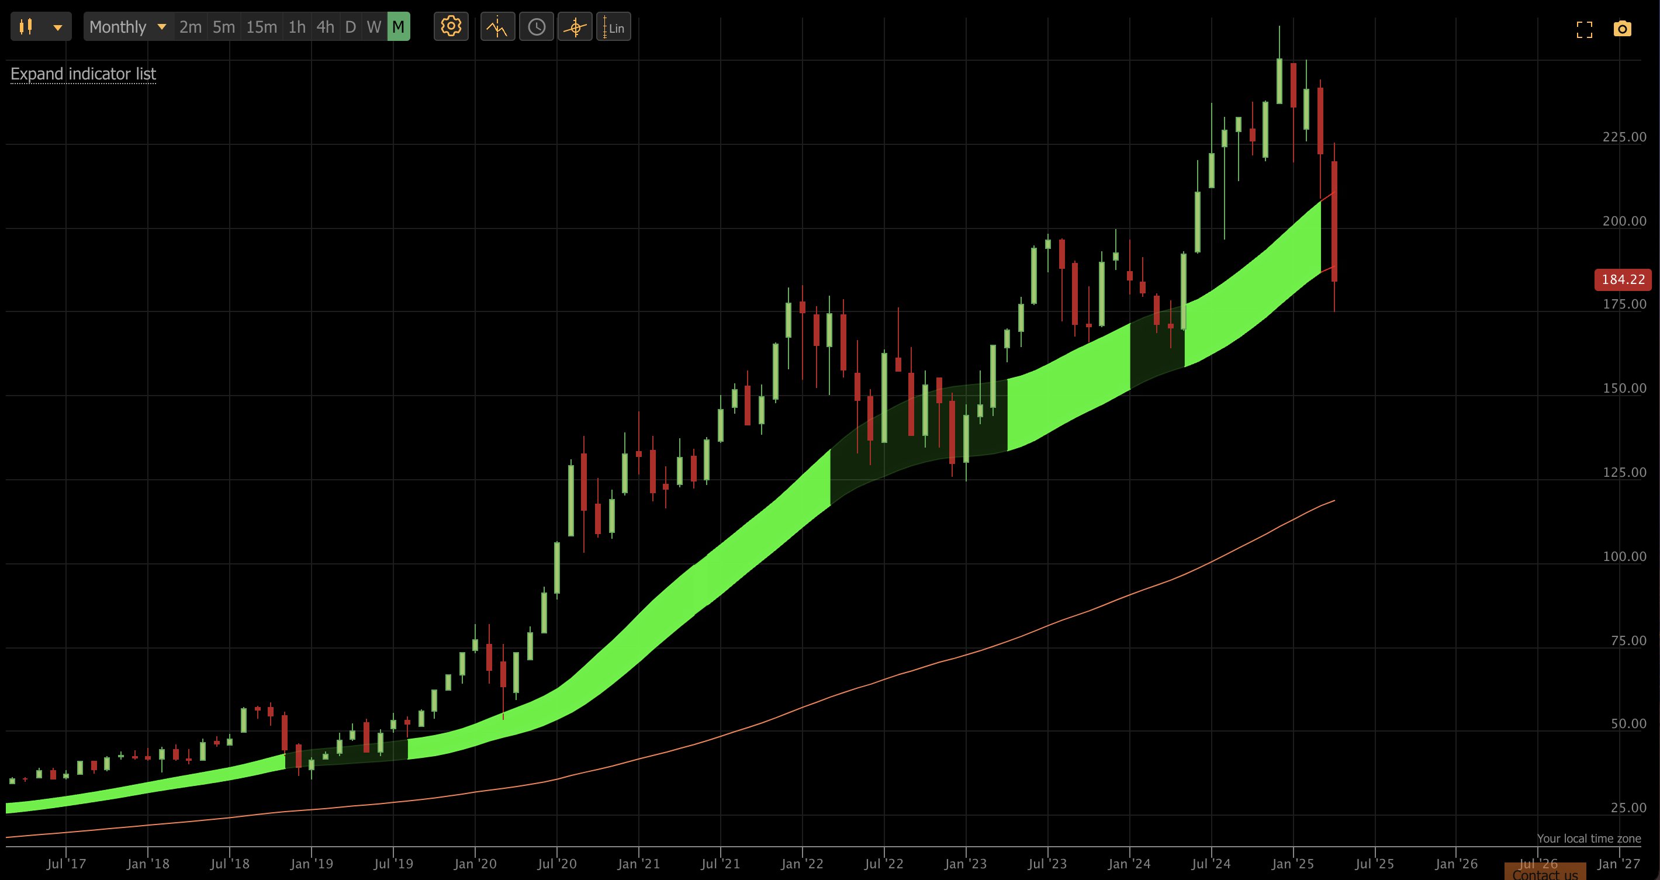Screen dimensions: 1660x880
Task: Select the 15m timeframe
Action: click(261, 27)
